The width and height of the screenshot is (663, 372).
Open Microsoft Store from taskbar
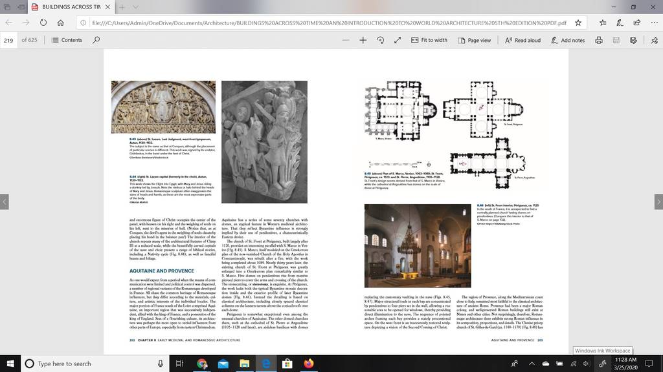click(x=287, y=364)
